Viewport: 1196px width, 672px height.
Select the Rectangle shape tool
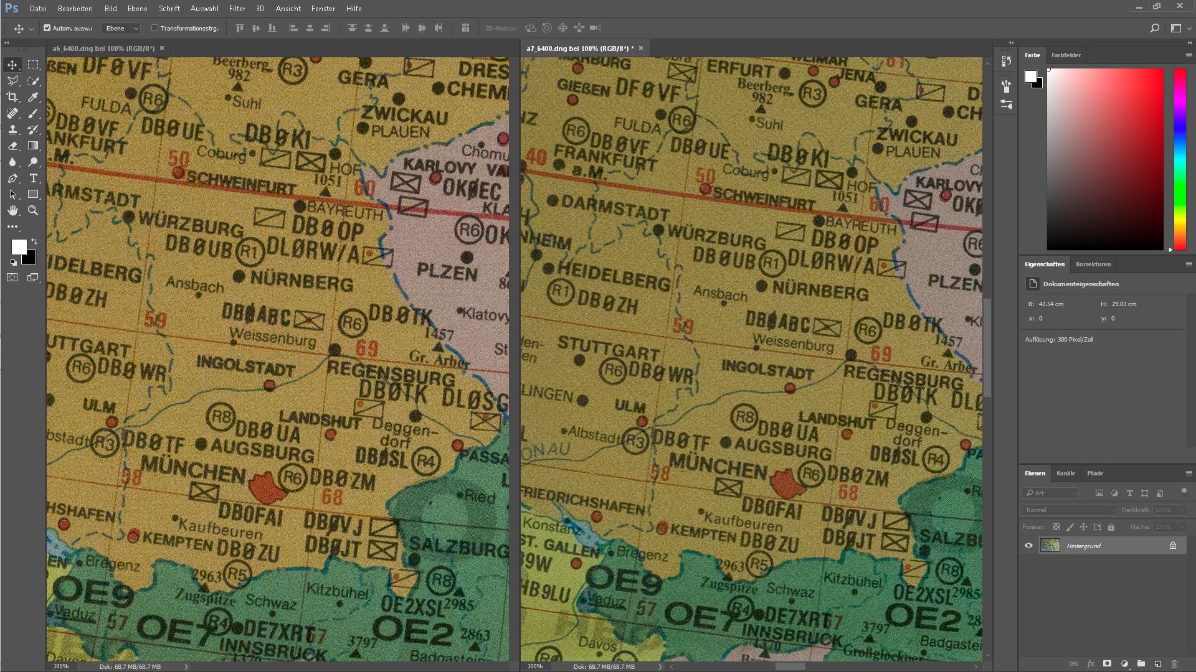click(33, 194)
